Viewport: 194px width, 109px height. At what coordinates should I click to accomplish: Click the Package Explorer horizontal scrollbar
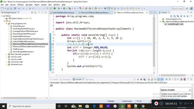[x=19, y=98]
